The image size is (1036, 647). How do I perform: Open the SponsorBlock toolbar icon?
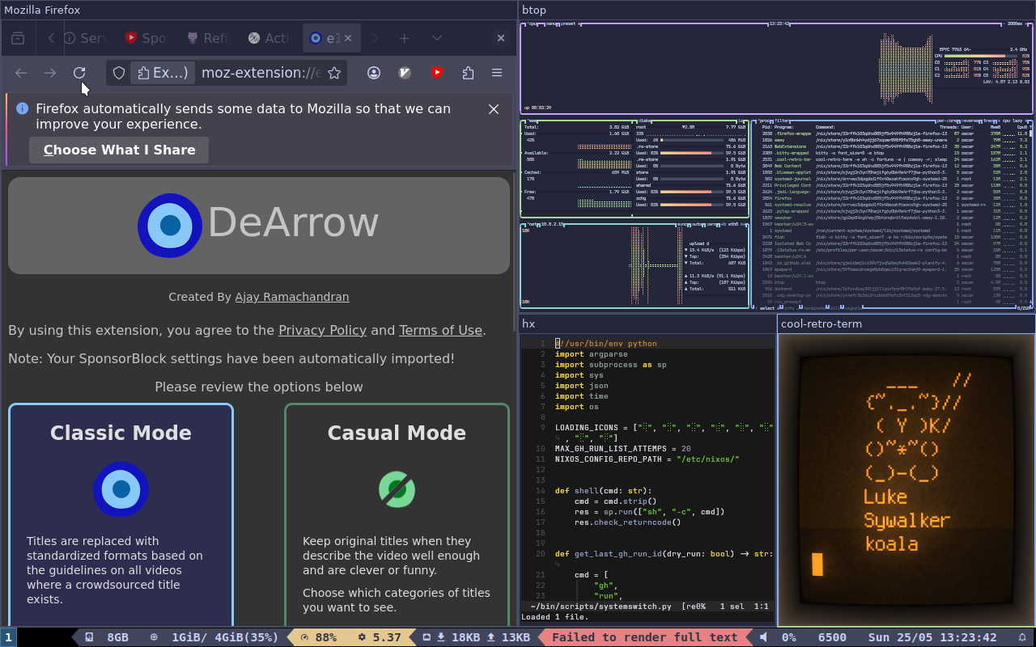point(437,73)
